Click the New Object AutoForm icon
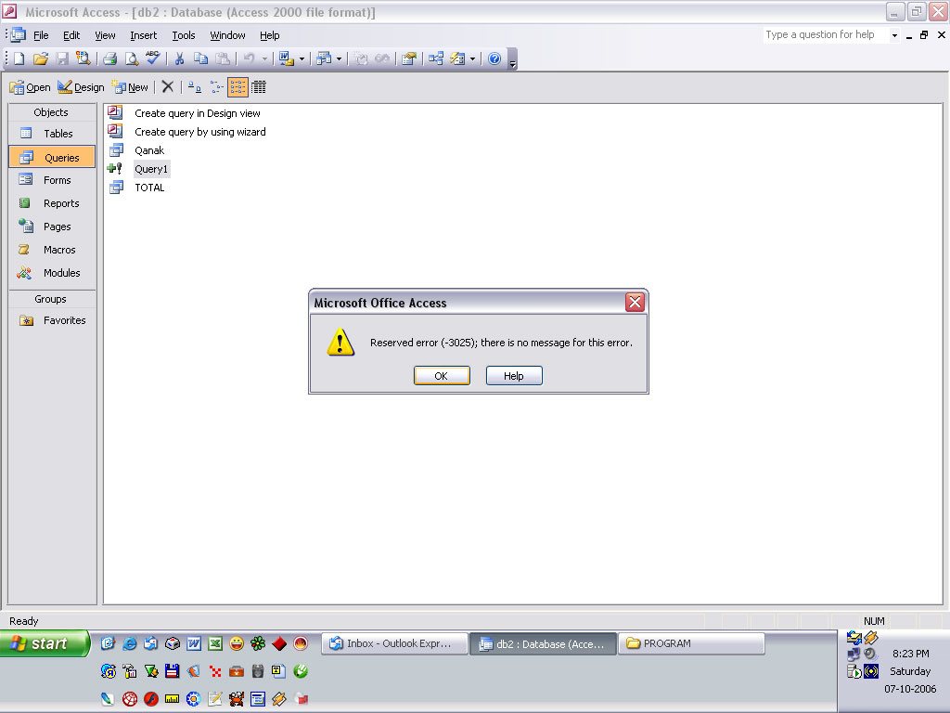Screen dimensions: 950x713 pyautogui.click(x=458, y=58)
